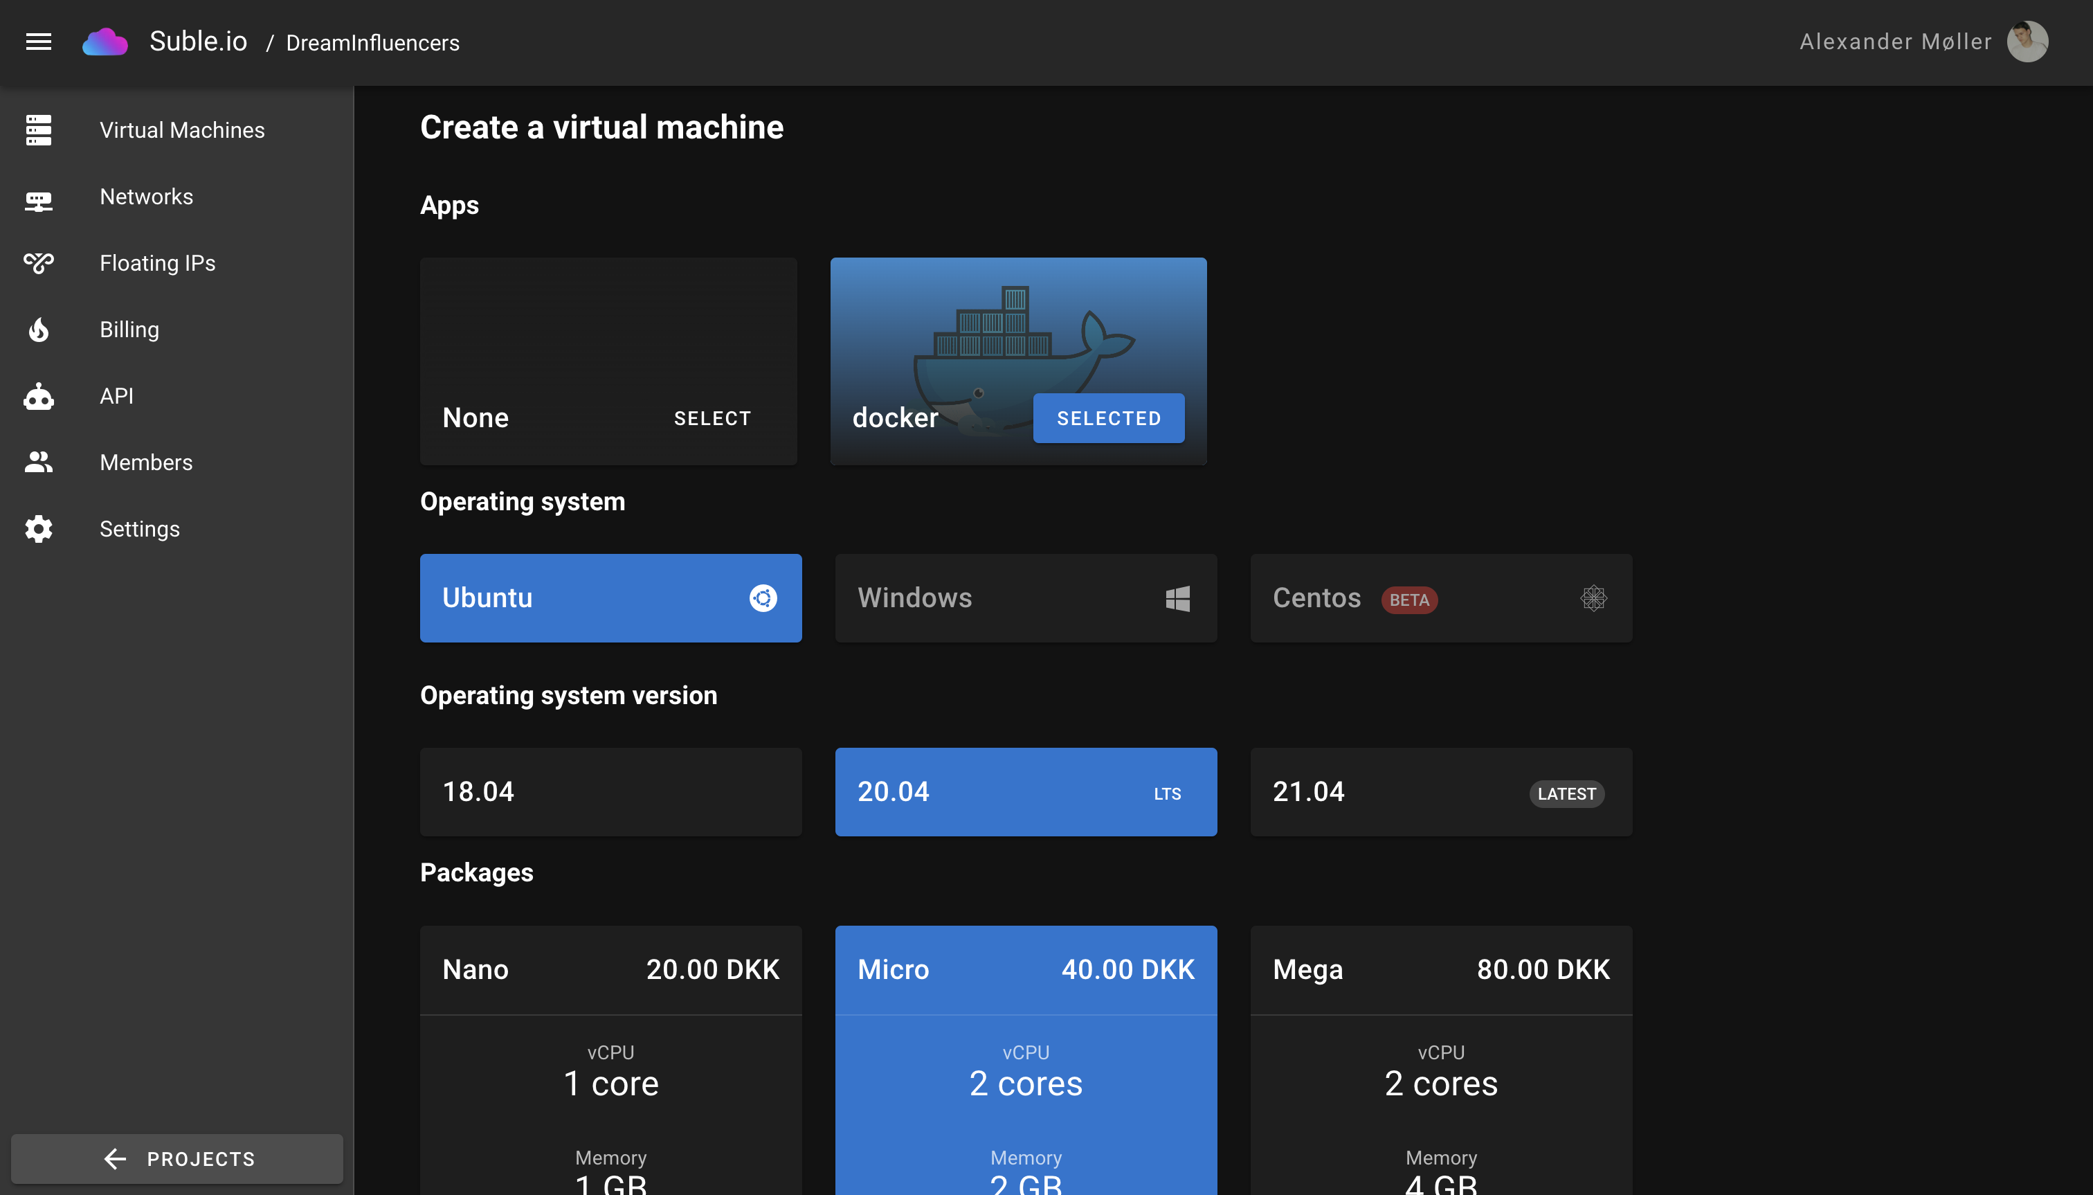Click the Settings gear icon
The image size is (2093, 1195).
pos(39,530)
